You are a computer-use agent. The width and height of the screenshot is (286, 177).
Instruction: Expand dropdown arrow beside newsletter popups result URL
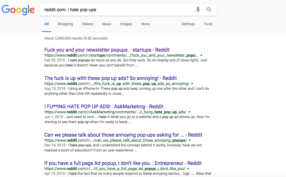(x=201, y=56)
